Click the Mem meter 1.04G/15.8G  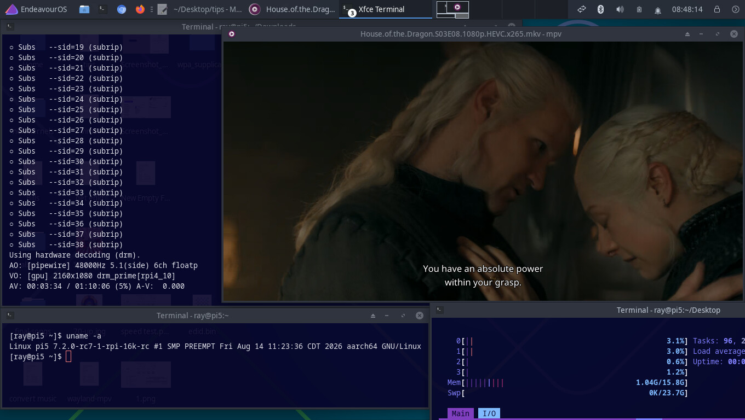coord(568,382)
